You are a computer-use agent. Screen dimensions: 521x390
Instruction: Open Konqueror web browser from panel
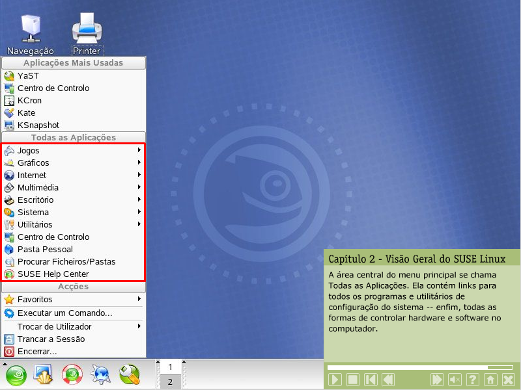102,374
